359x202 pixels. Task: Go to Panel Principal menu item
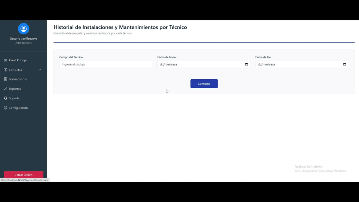(19, 60)
